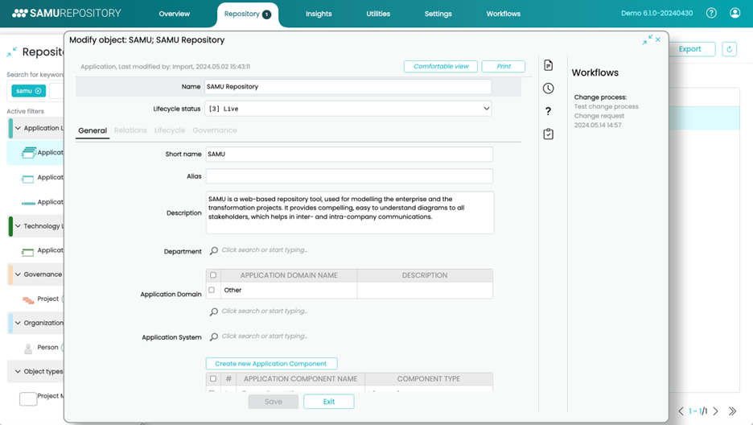The height and width of the screenshot is (425, 753).
Task: Toggle the Application Component header checkbox
Action: pyautogui.click(x=213, y=378)
